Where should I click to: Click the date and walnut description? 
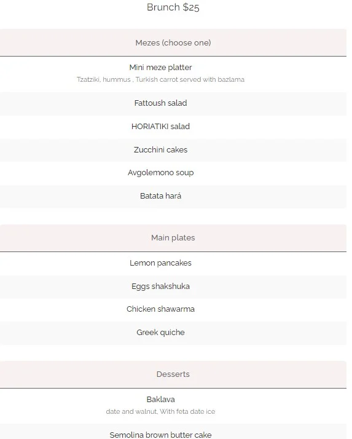click(x=160, y=411)
